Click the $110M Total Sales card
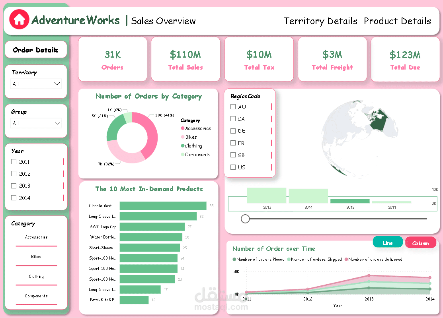This screenshot has height=318, width=443. 185,59
